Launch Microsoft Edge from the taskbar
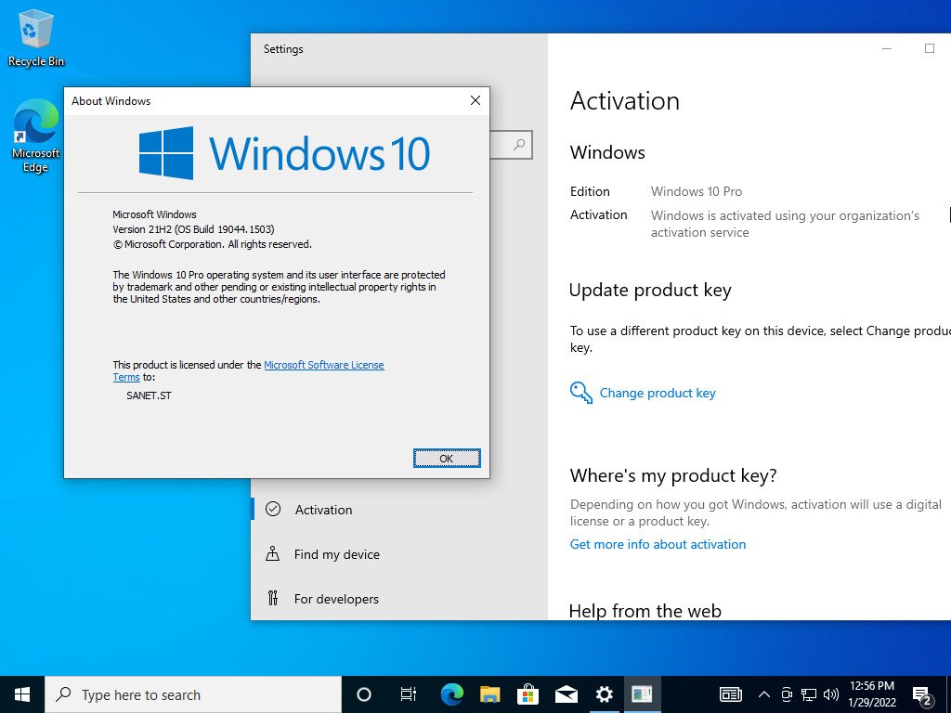Image resolution: width=951 pixels, height=713 pixels. [452, 694]
